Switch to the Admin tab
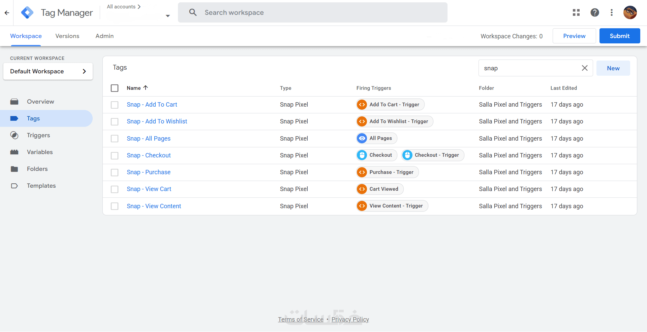This screenshot has height=332, width=647. tap(104, 36)
